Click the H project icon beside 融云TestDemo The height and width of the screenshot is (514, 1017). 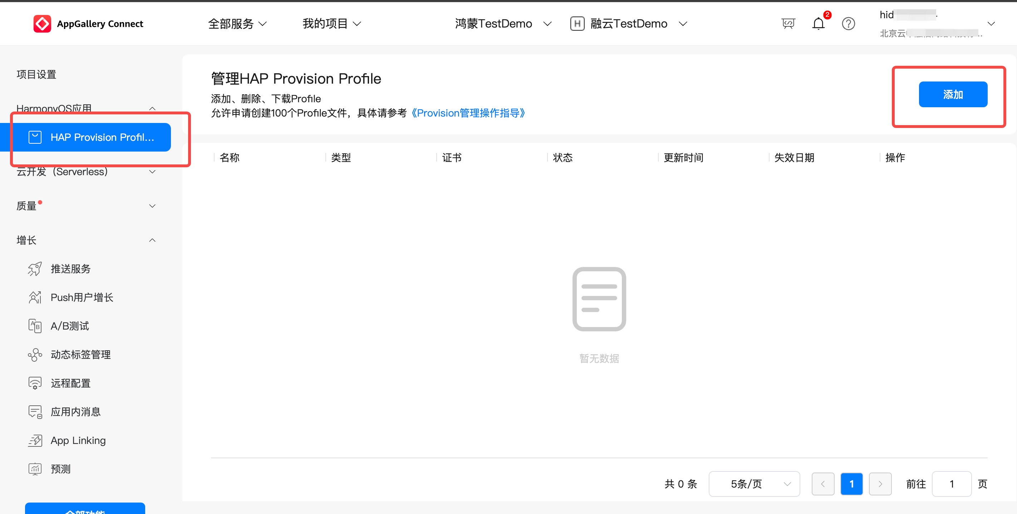tap(577, 24)
